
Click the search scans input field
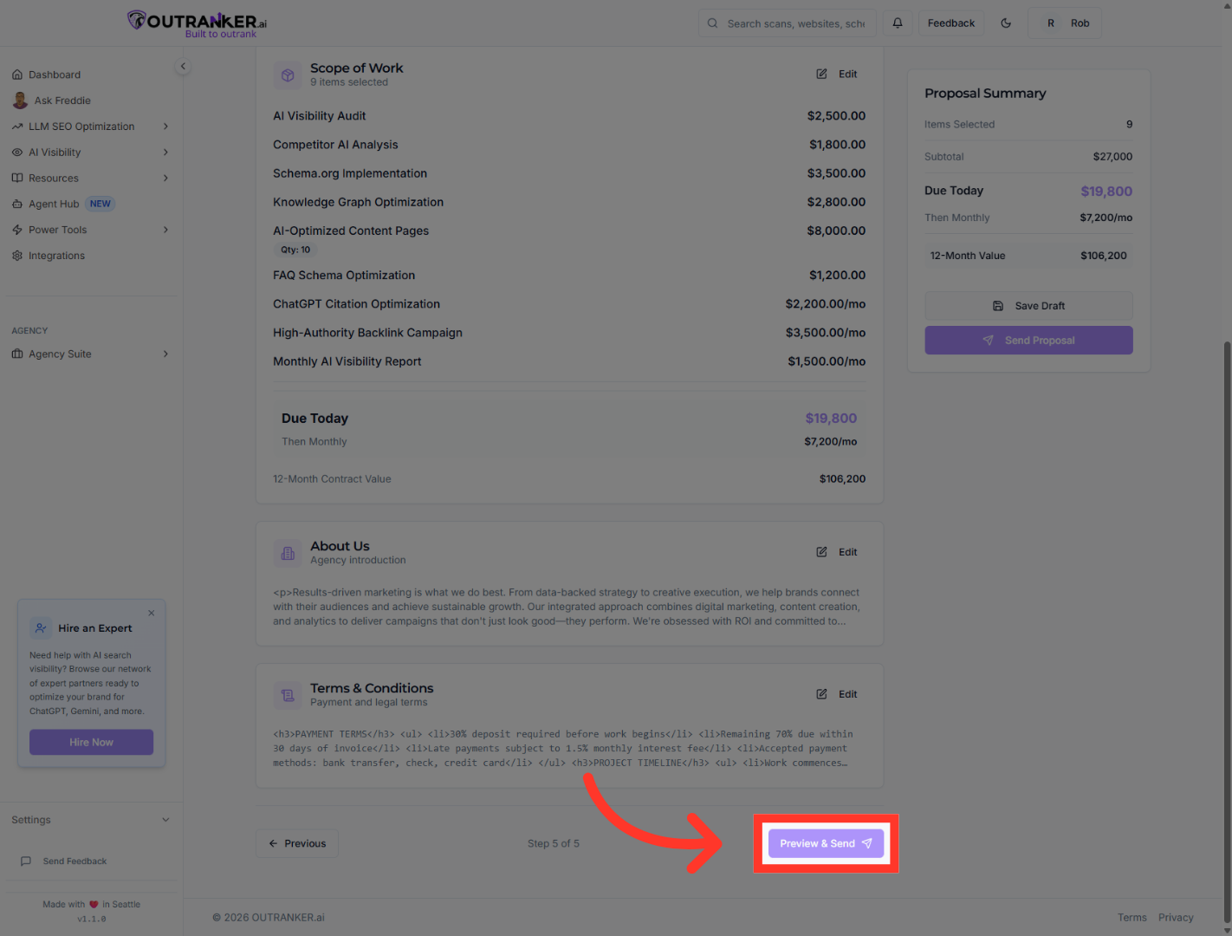(788, 23)
